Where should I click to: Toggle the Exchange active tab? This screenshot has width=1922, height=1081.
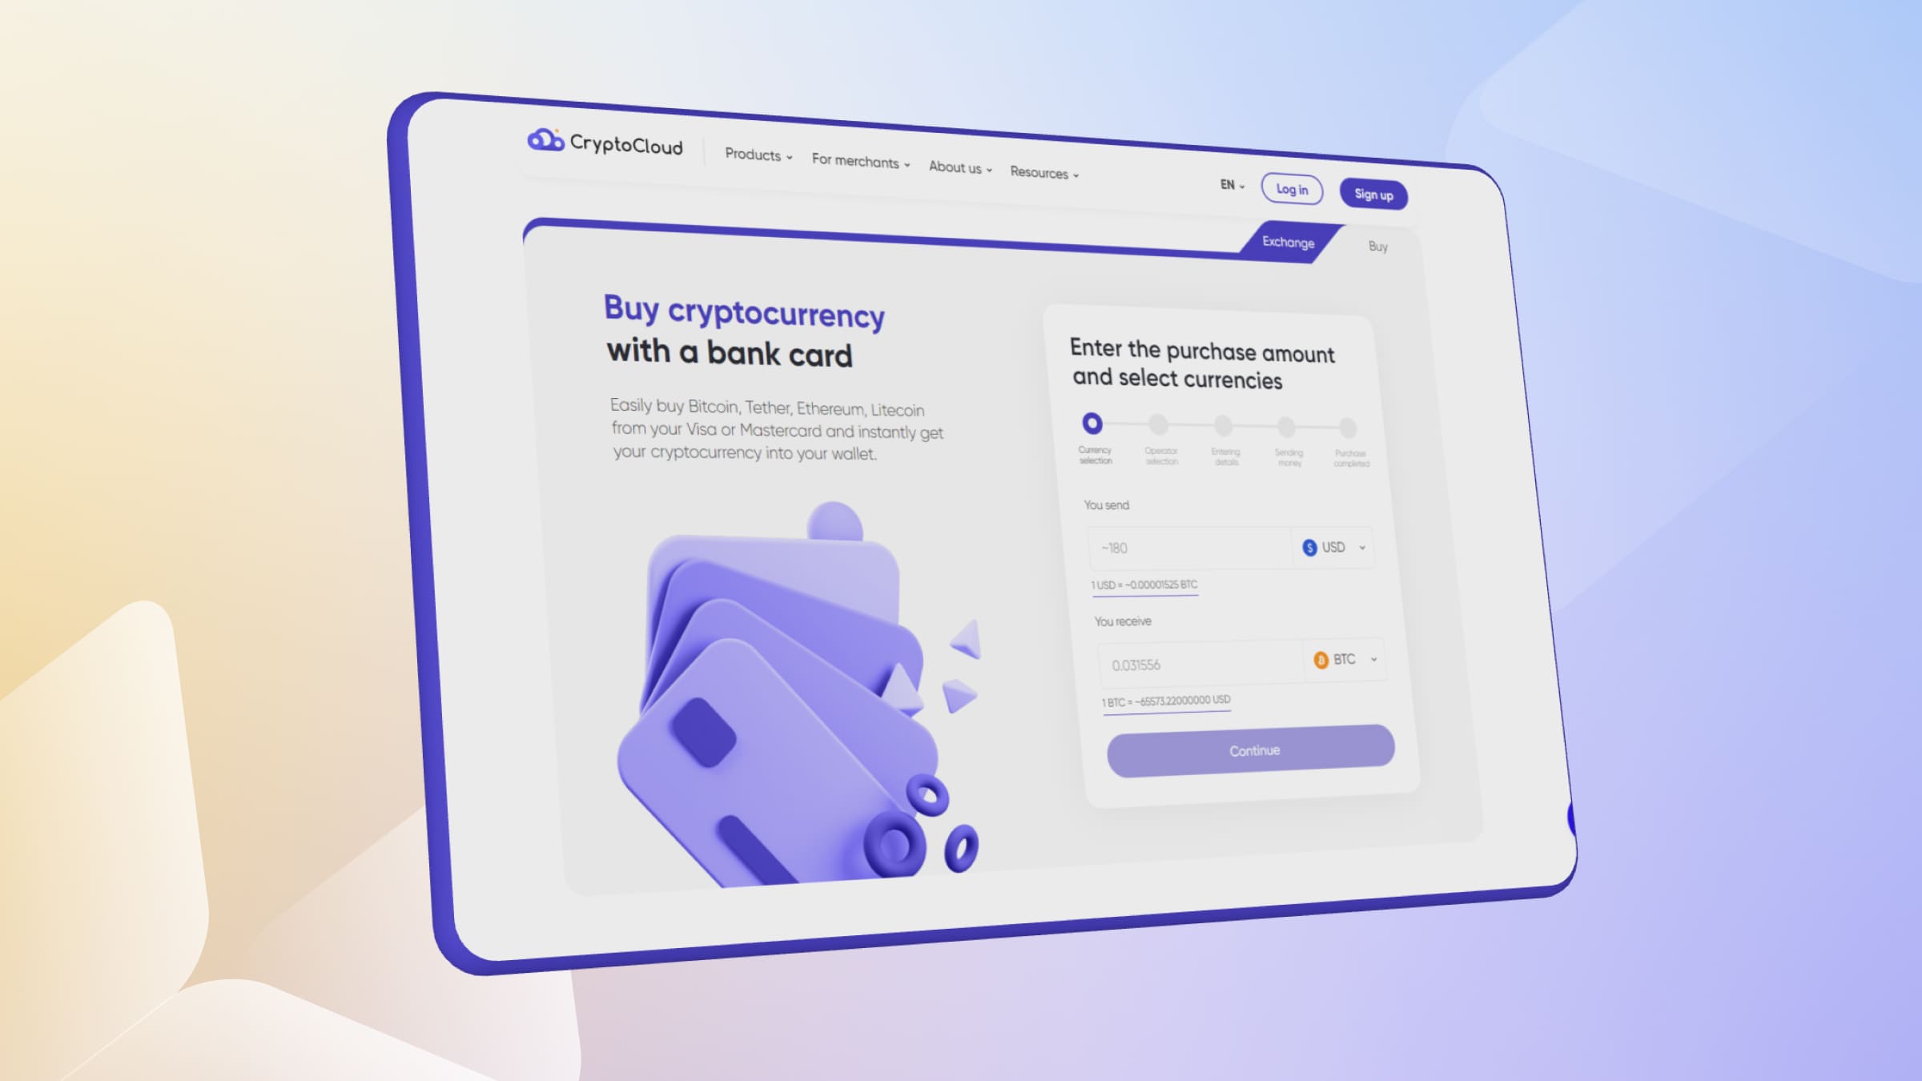(1287, 242)
